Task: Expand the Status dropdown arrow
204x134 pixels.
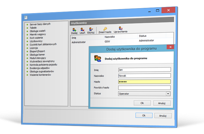Action: tap(168, 94)
